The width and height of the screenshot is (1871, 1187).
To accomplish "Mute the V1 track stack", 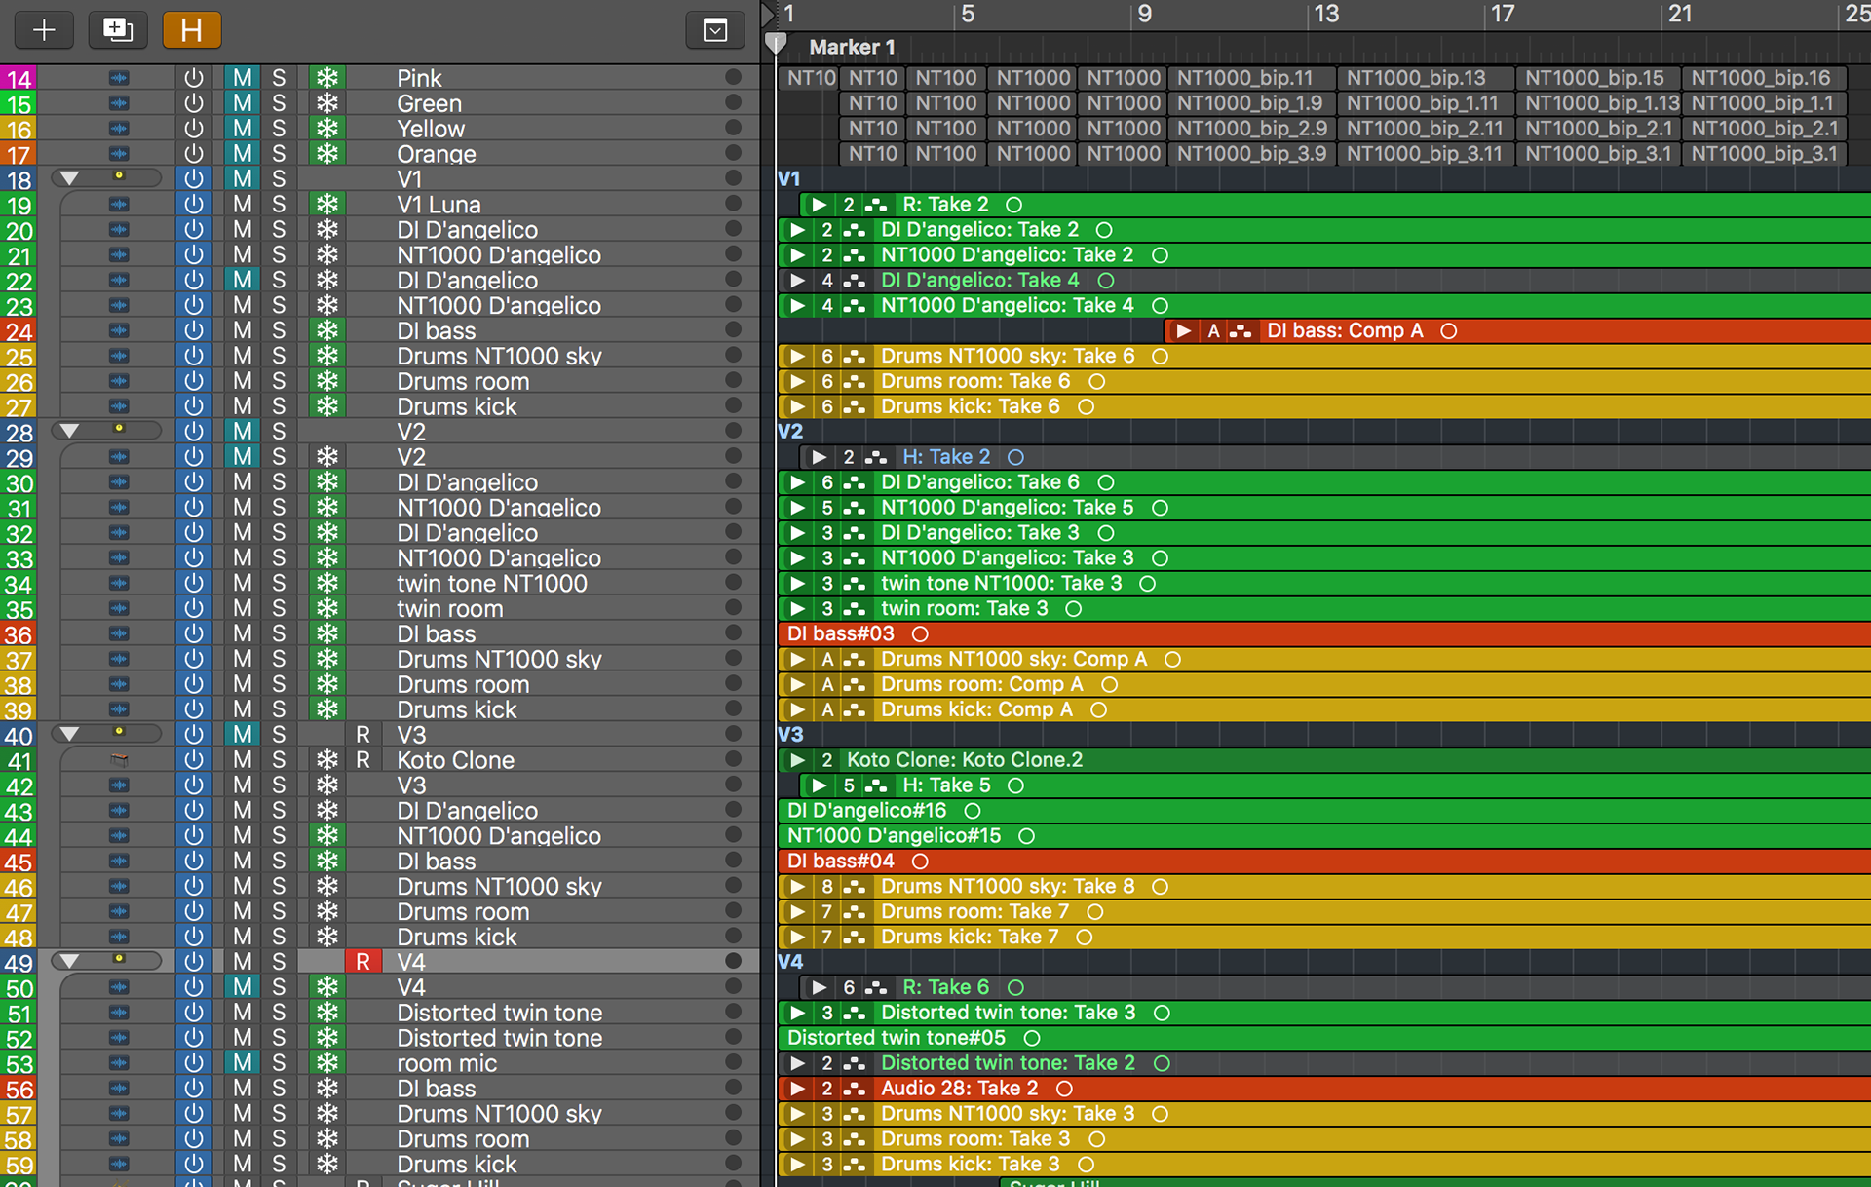I will [242, 179].
